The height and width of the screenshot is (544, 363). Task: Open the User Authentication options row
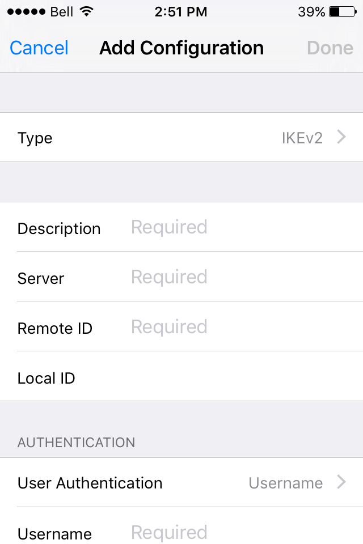pyautogui.click(x=181, y=483)
